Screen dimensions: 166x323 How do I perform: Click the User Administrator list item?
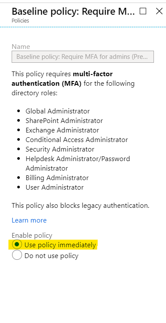[x=55, y=187]
